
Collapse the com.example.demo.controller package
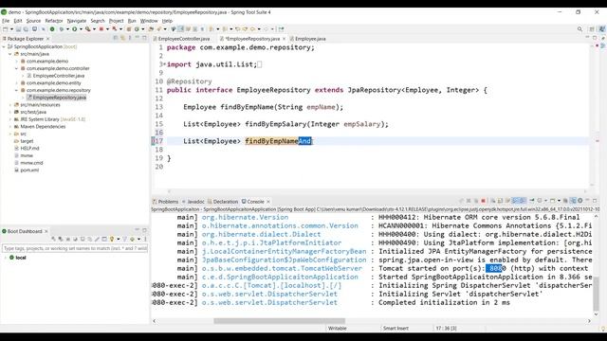click(x=17, y=68)
